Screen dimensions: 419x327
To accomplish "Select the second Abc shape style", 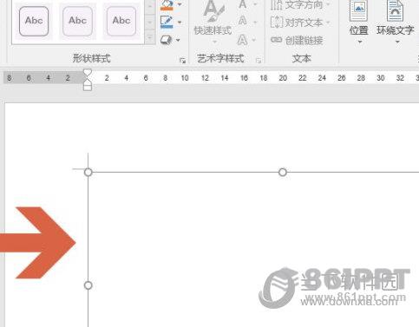I will (x=77, y=21).
